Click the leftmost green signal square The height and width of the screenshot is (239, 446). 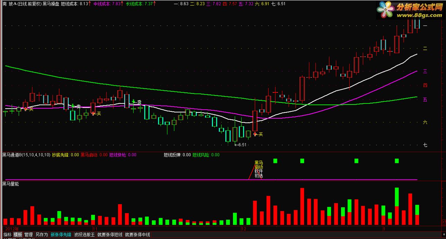pyautogui.click(x=275, y=161)
